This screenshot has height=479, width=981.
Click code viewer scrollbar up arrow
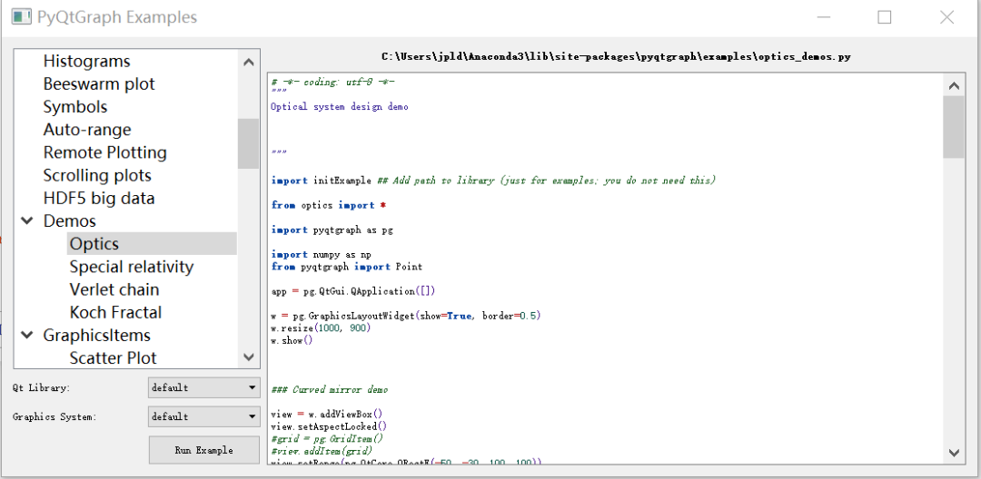[x=954, y=85]
